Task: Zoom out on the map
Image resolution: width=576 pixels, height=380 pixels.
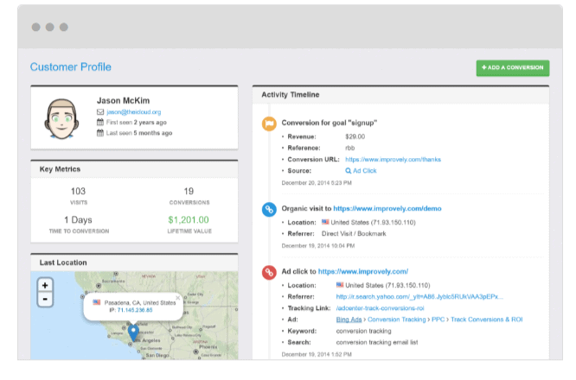Action: [x=46, y=299]
